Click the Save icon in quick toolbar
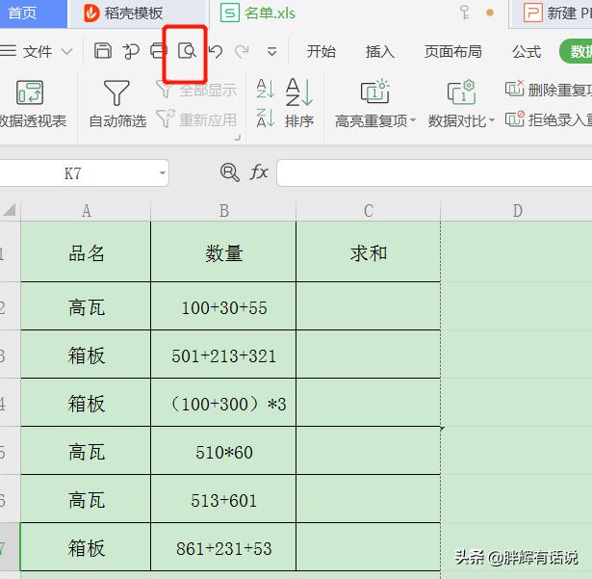 tap(103, 51)
